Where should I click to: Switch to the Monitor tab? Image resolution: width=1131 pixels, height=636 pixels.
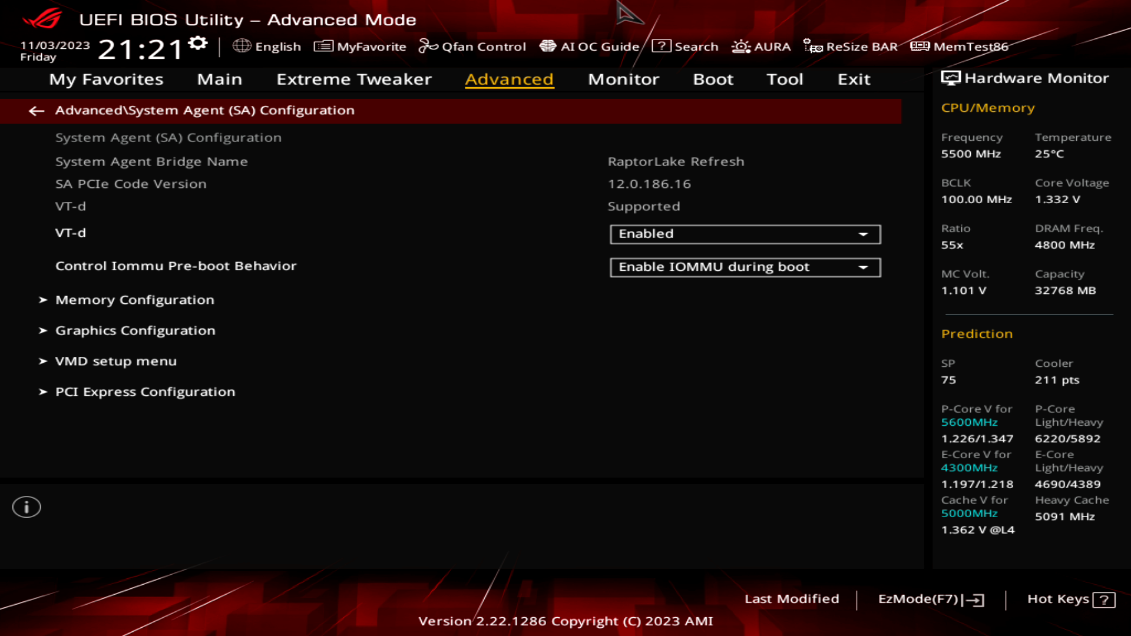623,79
